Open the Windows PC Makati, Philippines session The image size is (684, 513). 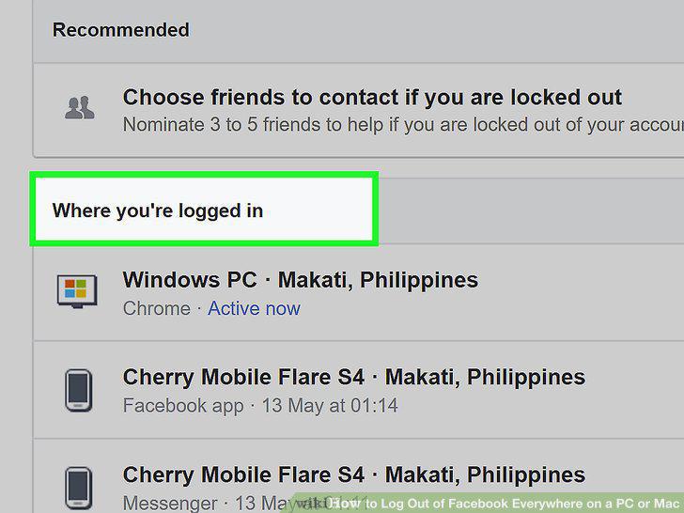pos(300,280)
